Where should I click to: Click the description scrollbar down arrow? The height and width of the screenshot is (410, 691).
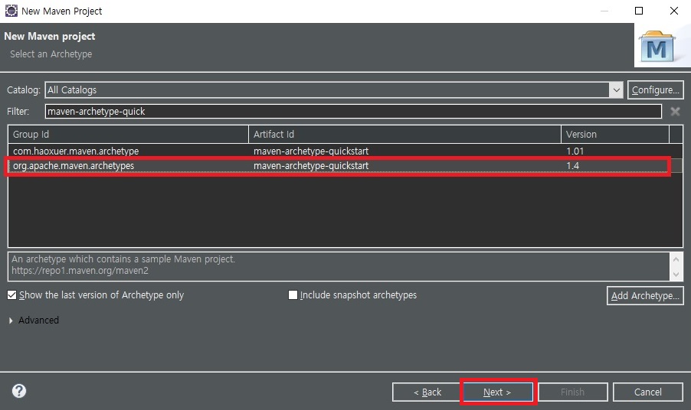point(676,275)
